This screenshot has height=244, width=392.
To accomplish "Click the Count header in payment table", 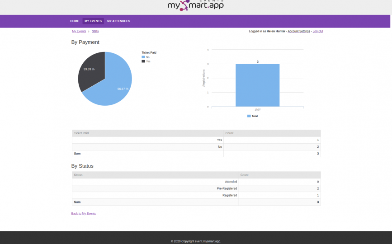I will pos(272,133).
